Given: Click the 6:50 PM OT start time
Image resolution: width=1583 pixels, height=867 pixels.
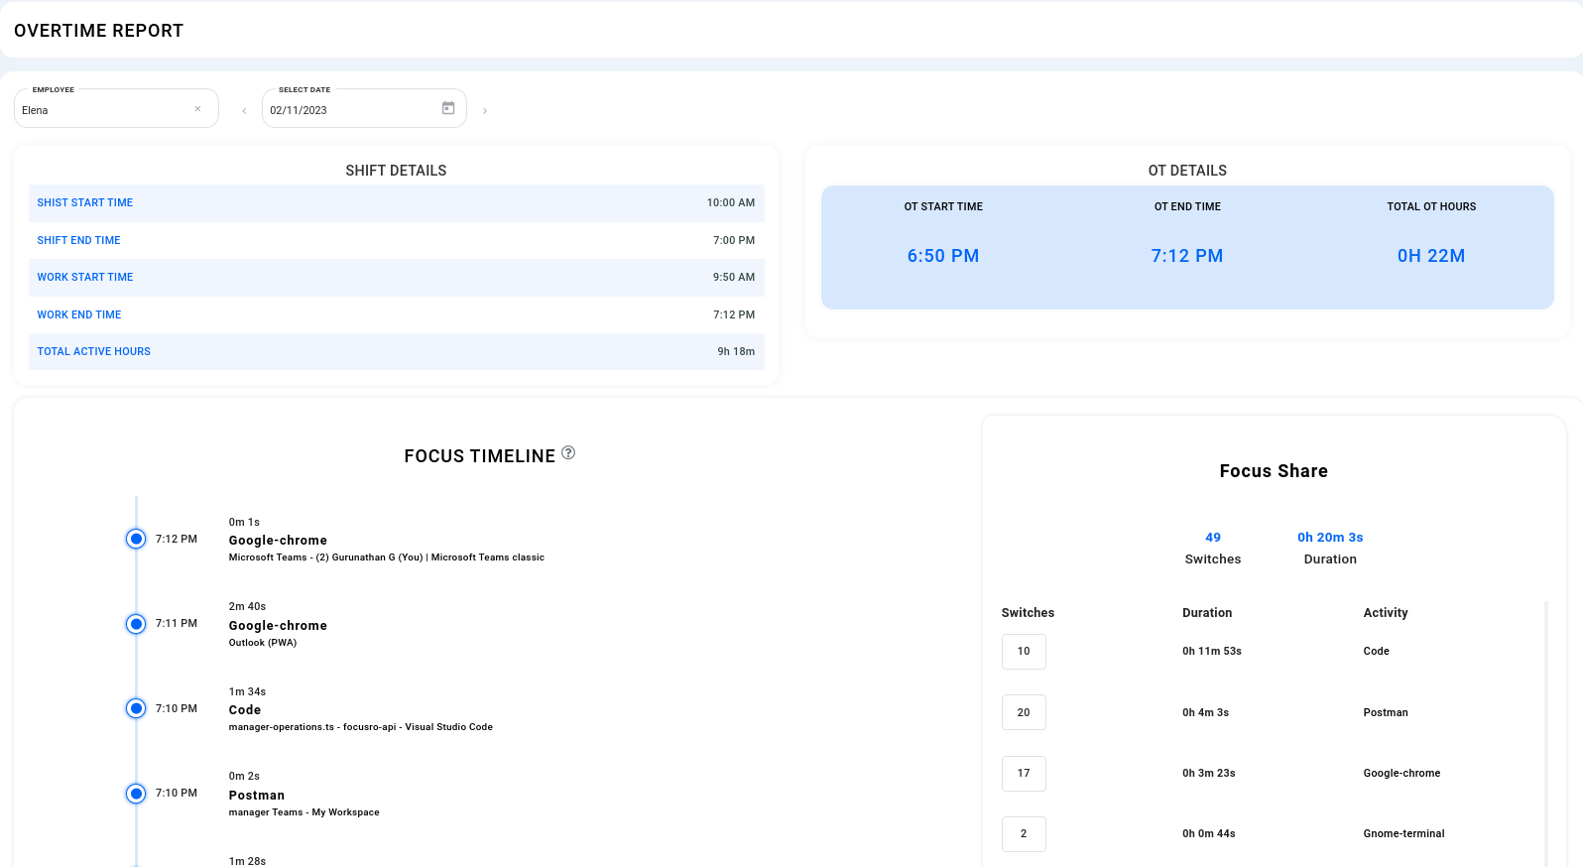Looking at the screenshot, I should pos(943,256).
